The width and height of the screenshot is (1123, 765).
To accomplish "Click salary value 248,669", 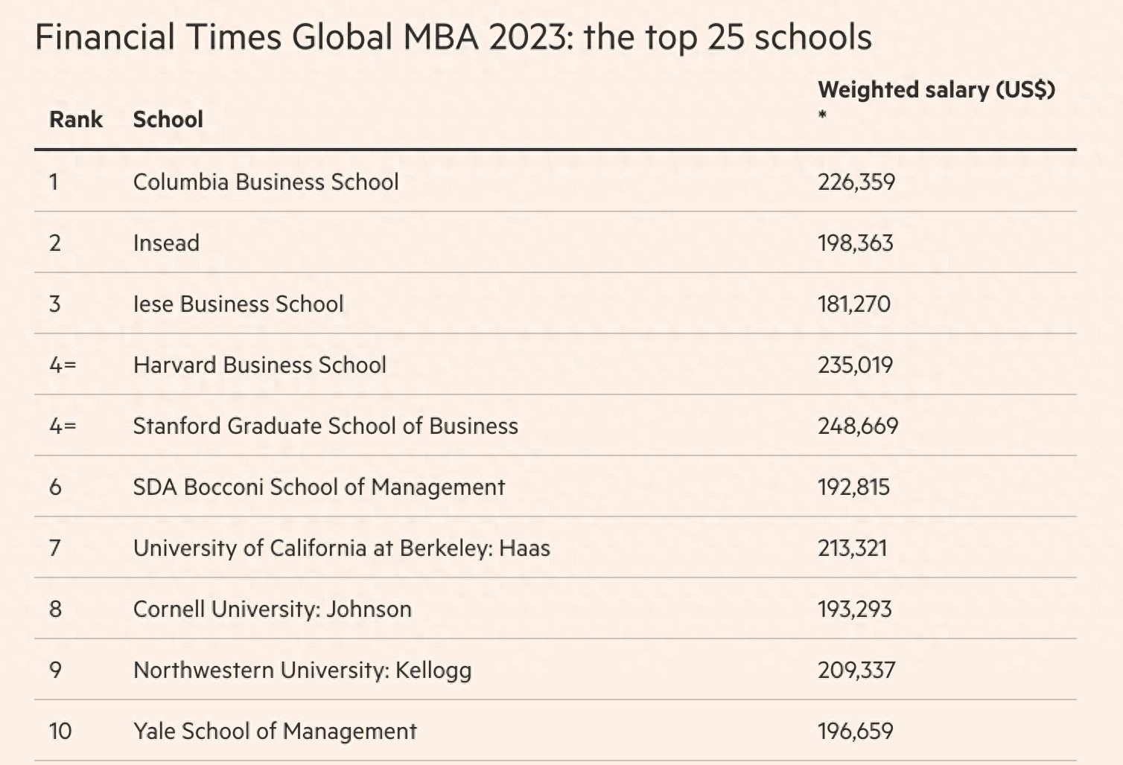I will point(858,426).
